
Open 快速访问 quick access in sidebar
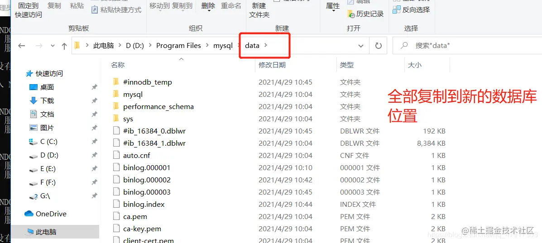coord(44,74)
